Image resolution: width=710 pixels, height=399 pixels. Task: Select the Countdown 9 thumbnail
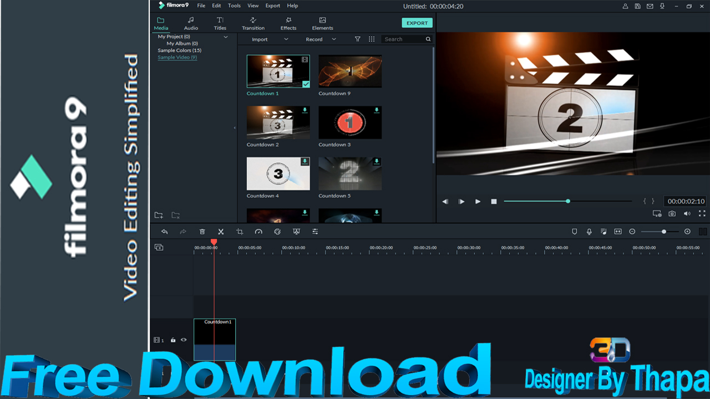coord(350,71)
